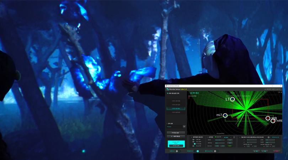Select the highlighted STEP3 stage
The image size is (288, 160).
(x=176, y=108)
